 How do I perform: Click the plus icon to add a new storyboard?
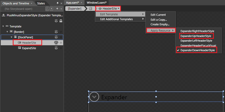point(57,9)
